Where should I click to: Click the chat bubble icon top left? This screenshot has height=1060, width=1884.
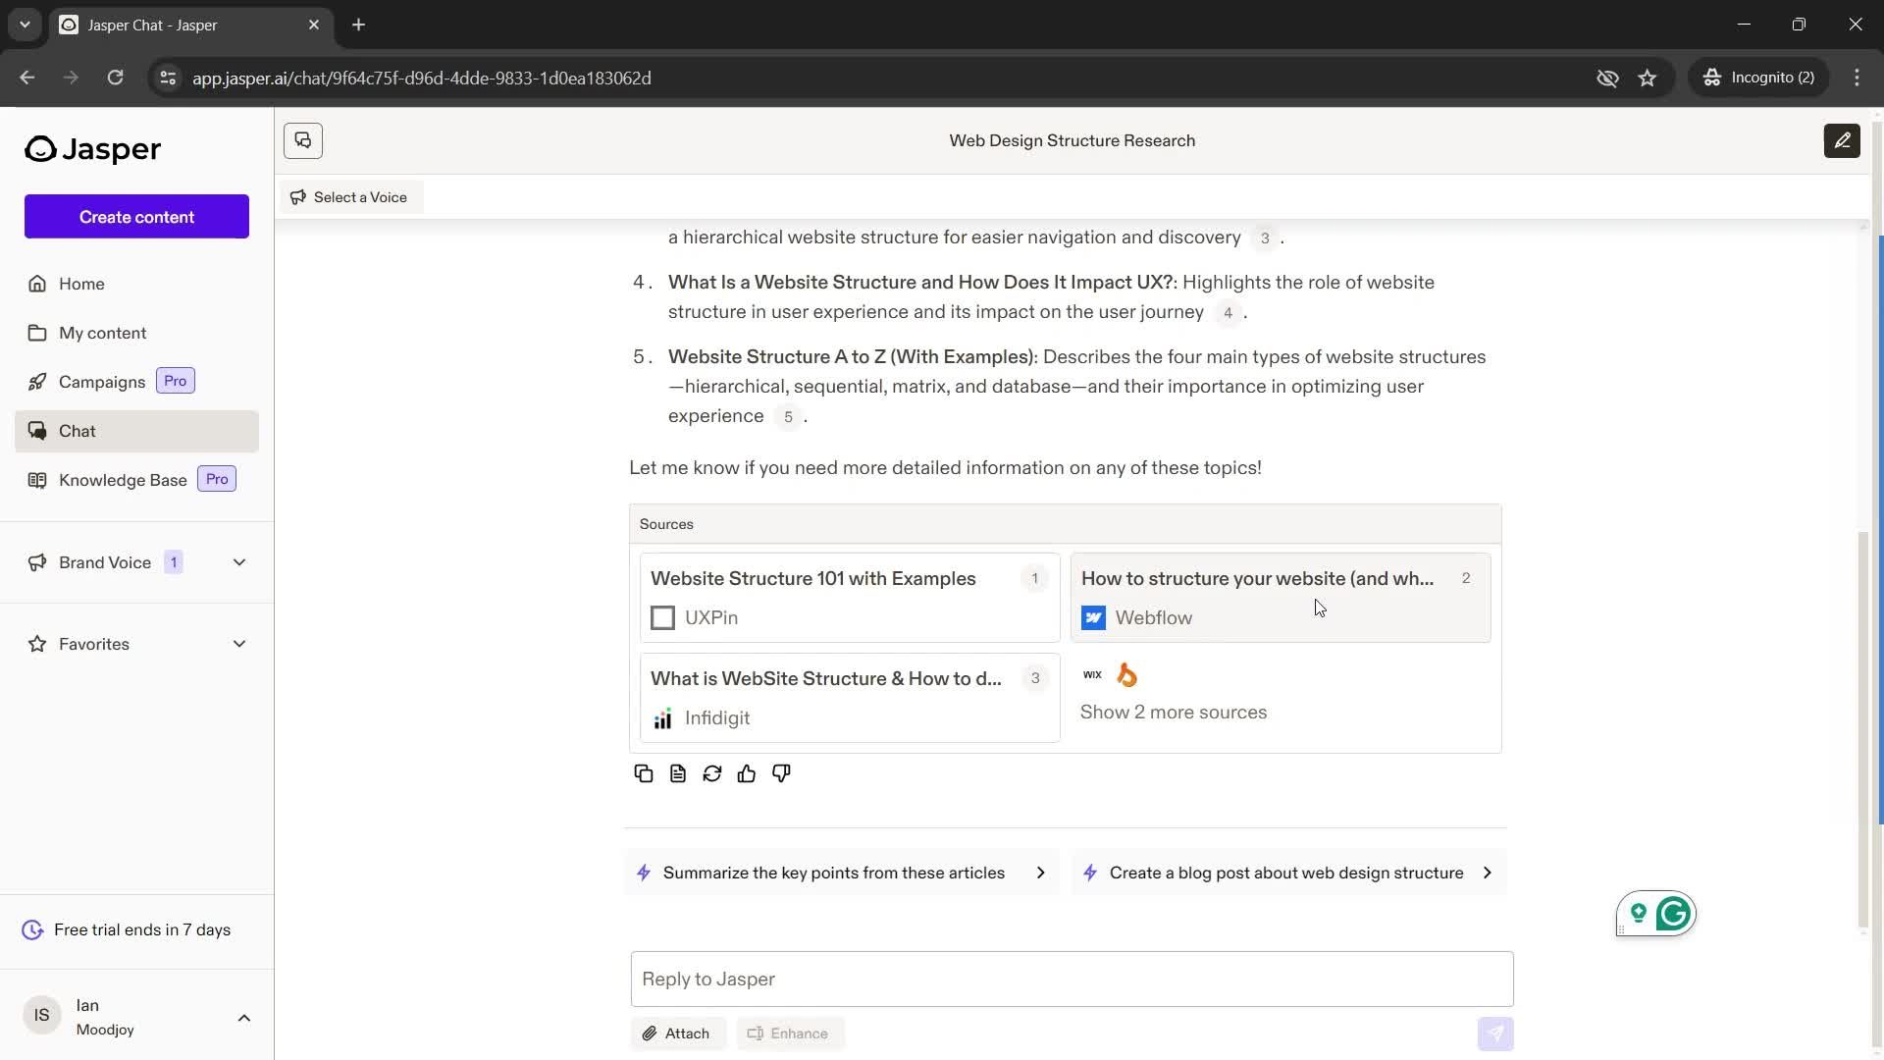tap(303, 139)
